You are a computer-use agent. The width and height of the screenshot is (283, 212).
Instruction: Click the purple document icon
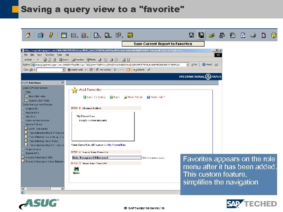click(x=263, y=35)
